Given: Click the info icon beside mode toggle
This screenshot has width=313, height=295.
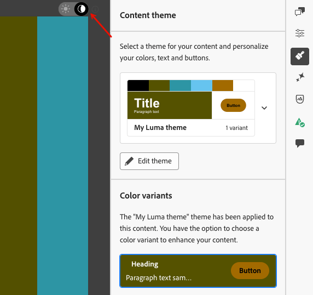Looking at the screenshot, I should click(95, 9).
